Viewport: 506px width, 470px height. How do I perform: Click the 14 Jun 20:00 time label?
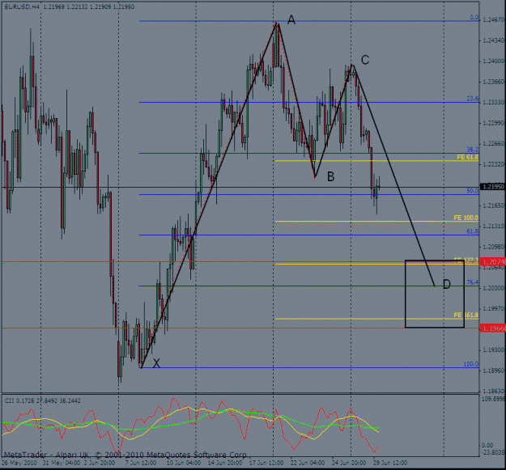(224, 463)
